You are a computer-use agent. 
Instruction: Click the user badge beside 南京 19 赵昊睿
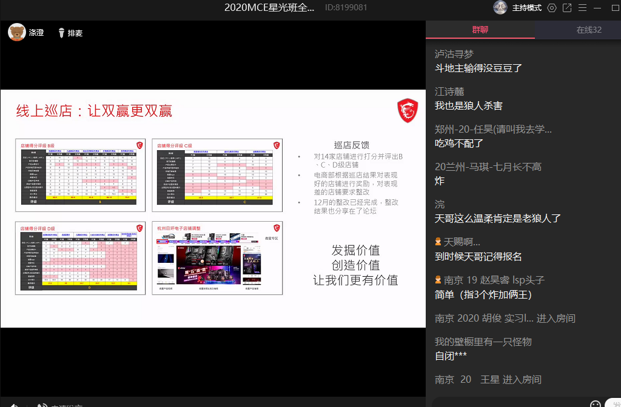[x=438, y=280]
